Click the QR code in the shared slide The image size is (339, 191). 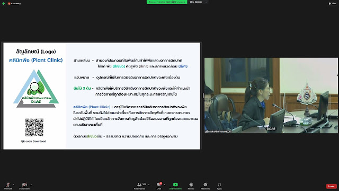34,127
